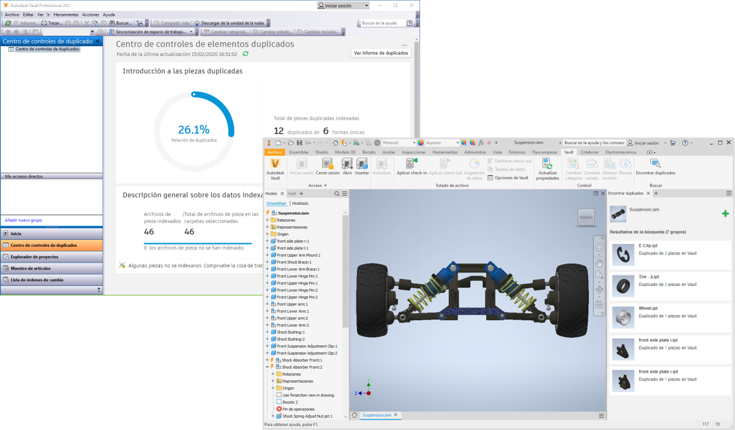735x430 pixels.
Task: Click the refresh icon at left of Vault toolbar
Action: (x=8, y=23)
